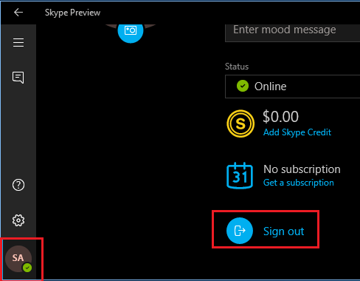
Task: Follow the Add Skype Credit link
Action: tap(297, 132)
